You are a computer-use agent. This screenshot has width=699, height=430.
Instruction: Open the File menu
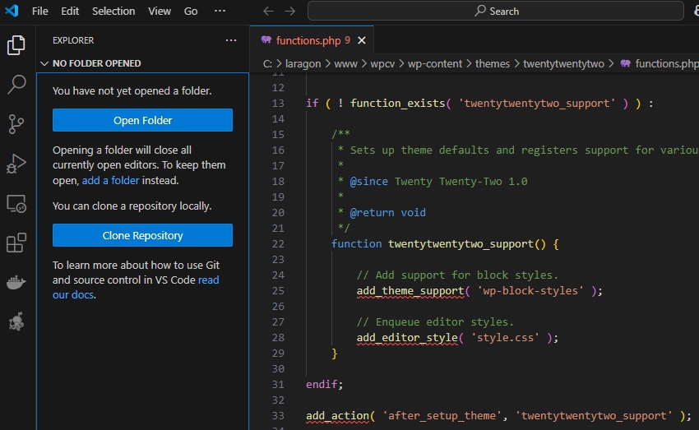point(39,11)
